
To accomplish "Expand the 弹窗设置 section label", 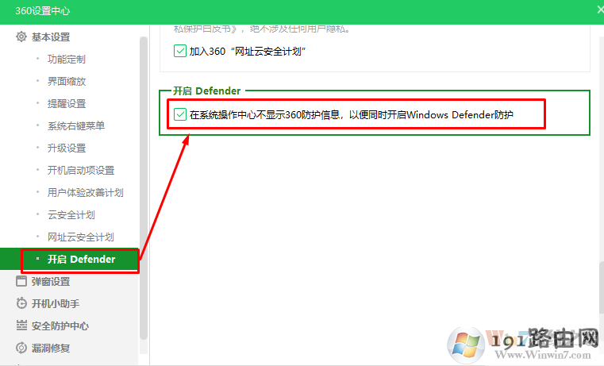I will [x=51, y=282].
